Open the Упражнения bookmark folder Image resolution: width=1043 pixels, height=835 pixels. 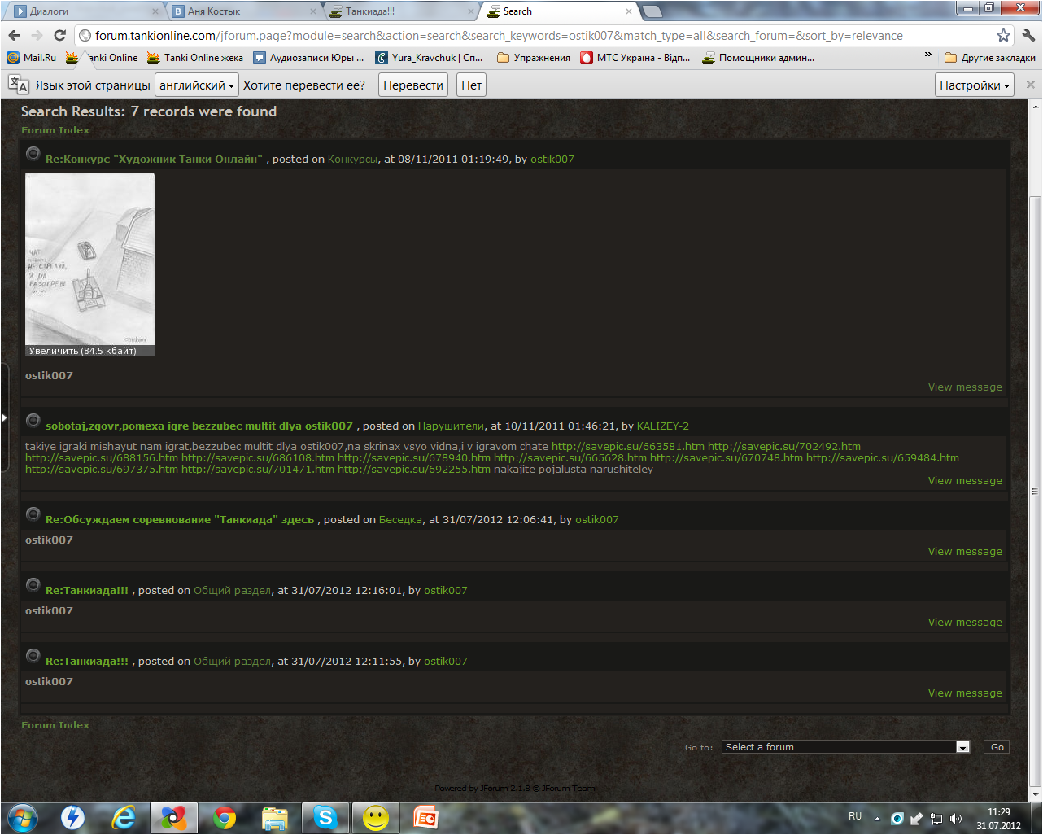click(534, 58)
